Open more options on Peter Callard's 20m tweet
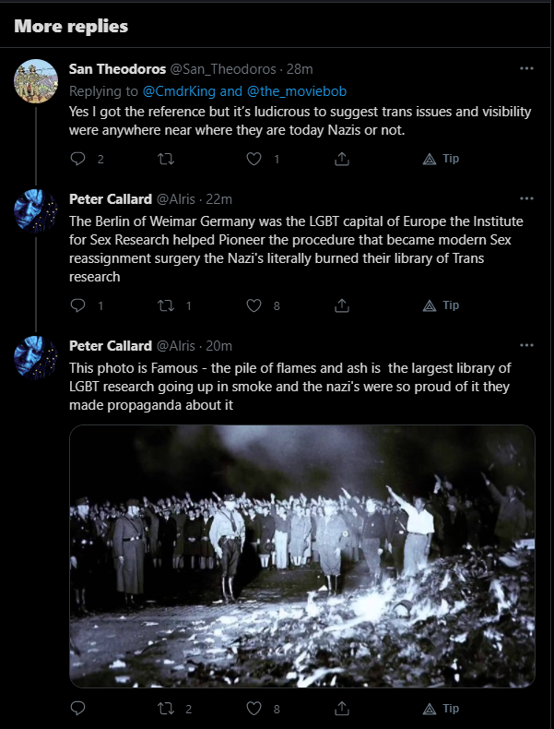 pyautogui.click(x=526, y=345)
